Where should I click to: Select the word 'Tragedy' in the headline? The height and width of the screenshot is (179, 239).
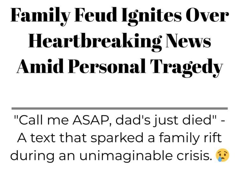(186, 68)
